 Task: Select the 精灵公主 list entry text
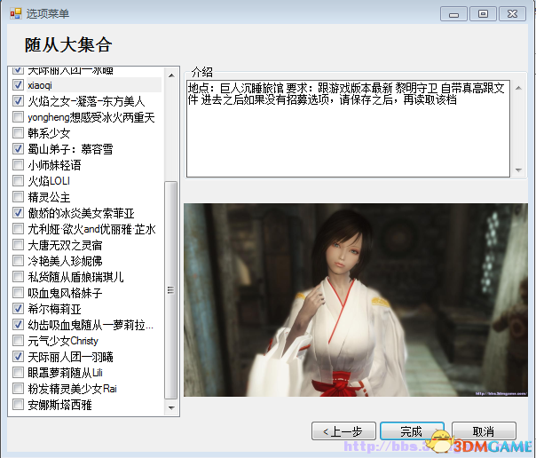tap(49, 197)
